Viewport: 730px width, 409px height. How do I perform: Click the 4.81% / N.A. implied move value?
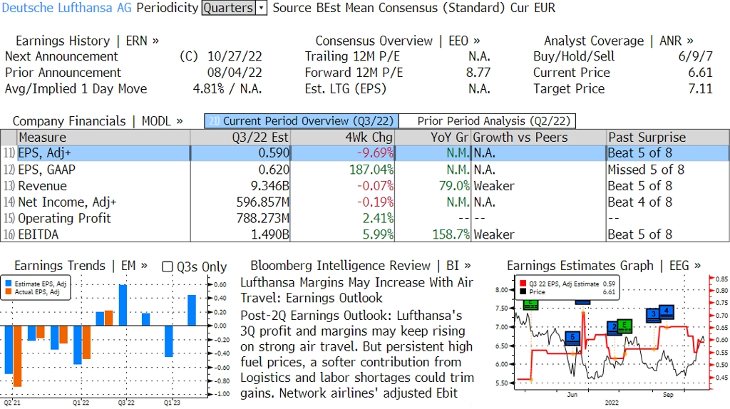[x=227, y=89]
